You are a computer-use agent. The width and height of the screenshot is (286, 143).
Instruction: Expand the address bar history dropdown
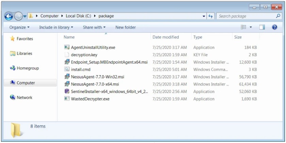tap(204, 16)
